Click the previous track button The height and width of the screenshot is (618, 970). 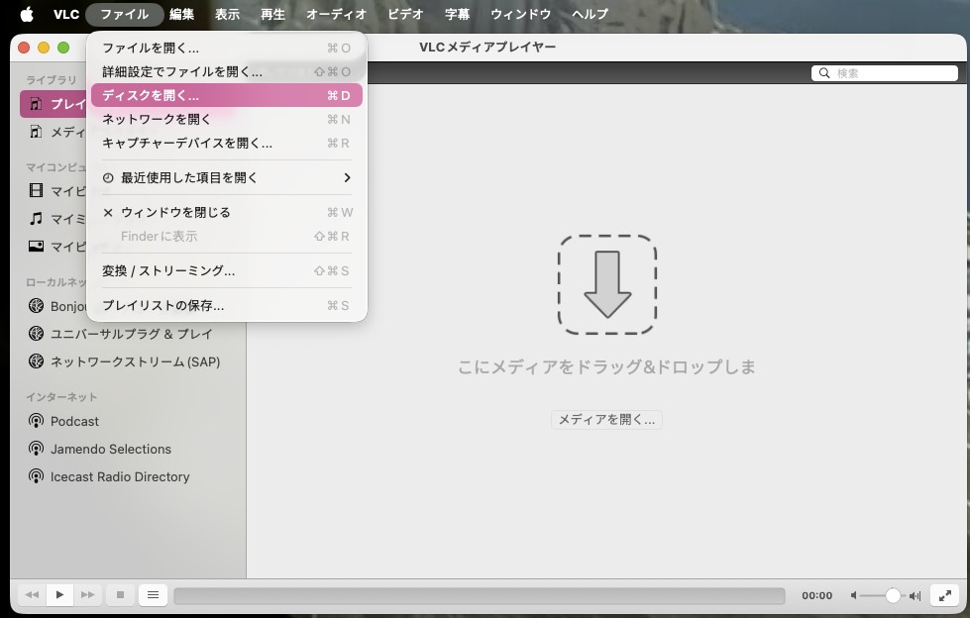(32, 595)
